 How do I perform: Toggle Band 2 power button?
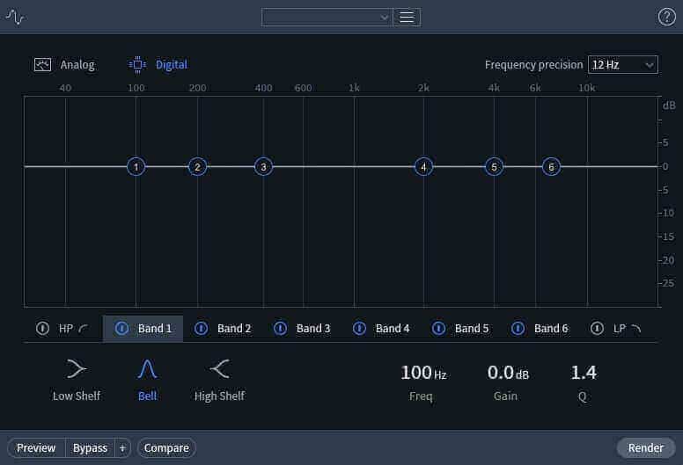(x=201, y=329)
